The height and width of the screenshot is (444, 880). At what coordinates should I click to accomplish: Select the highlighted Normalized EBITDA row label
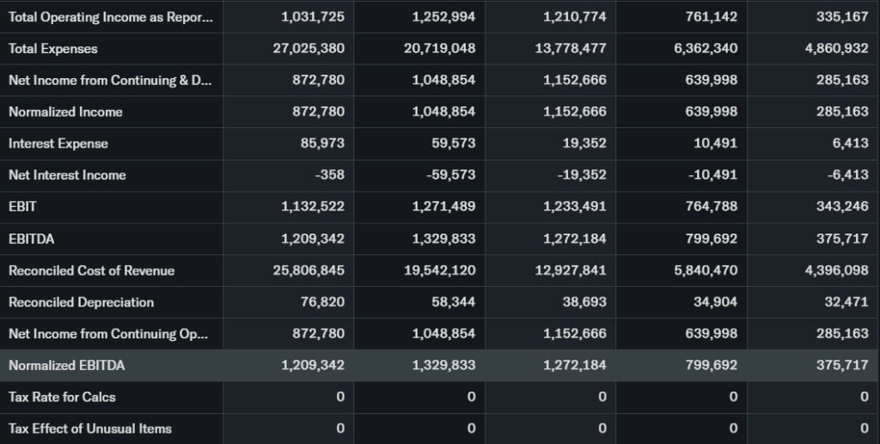point(66,366)
